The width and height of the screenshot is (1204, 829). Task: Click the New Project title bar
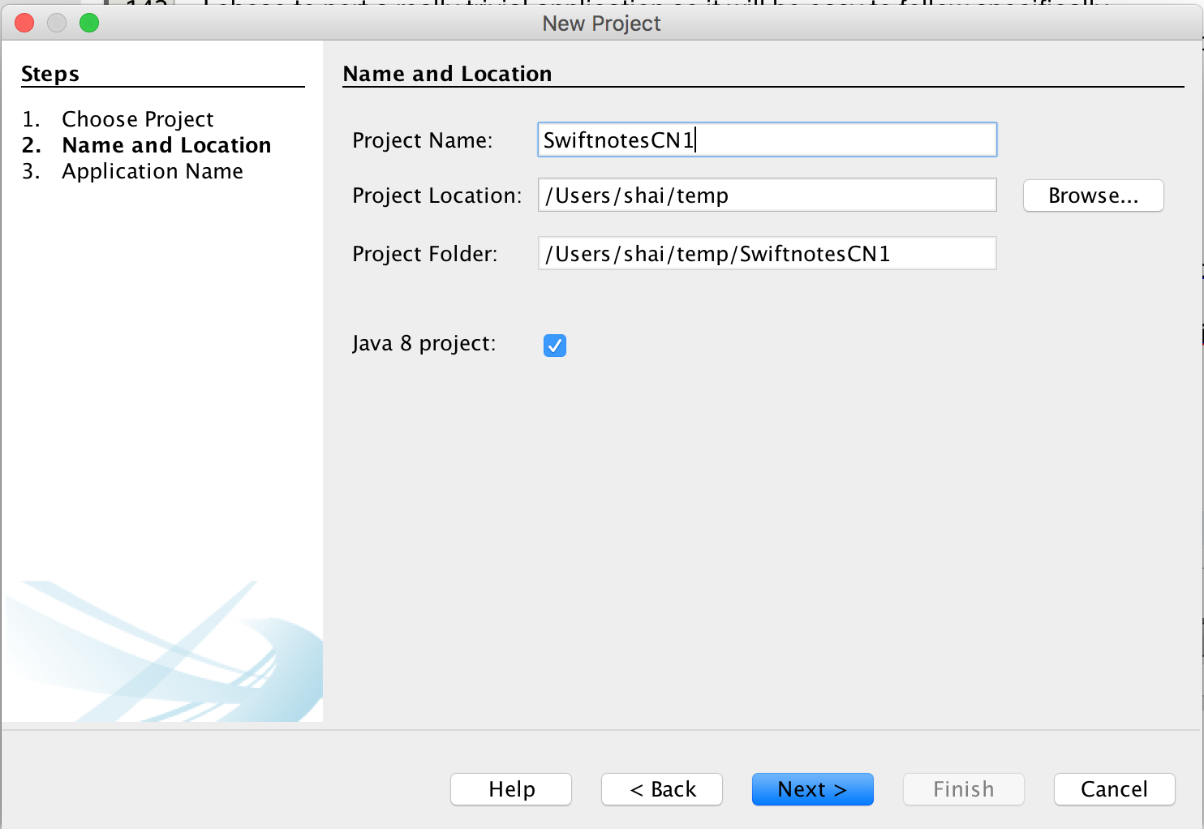point(601,24)
